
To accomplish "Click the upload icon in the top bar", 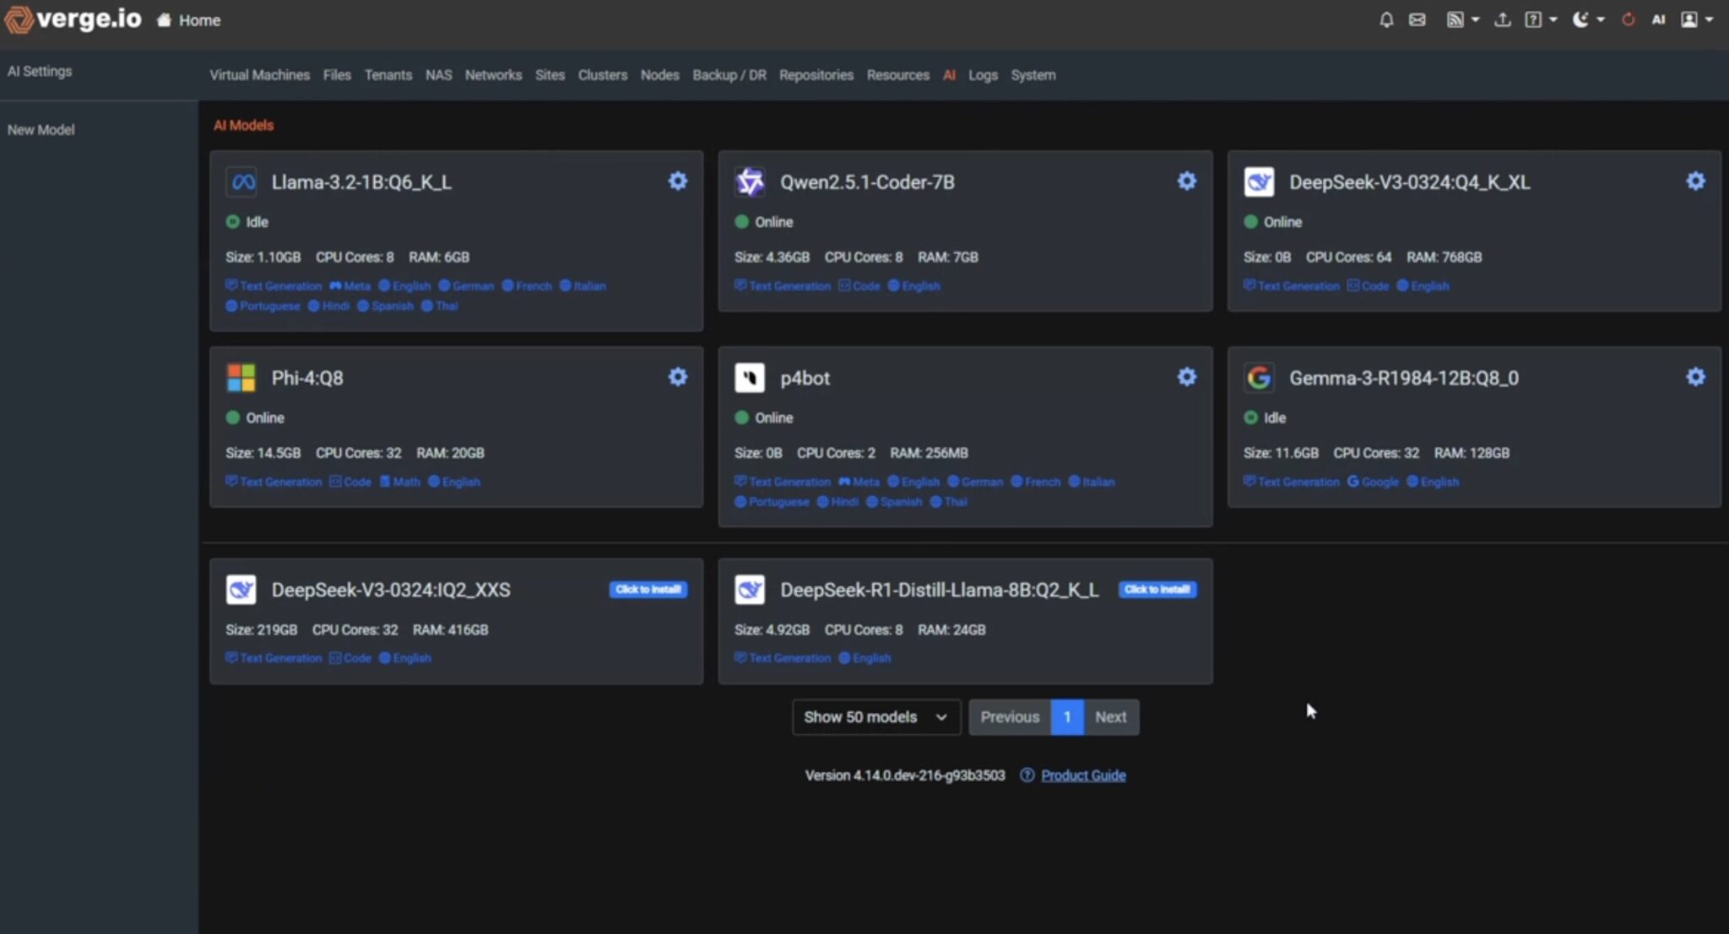I will point(1503,19).
